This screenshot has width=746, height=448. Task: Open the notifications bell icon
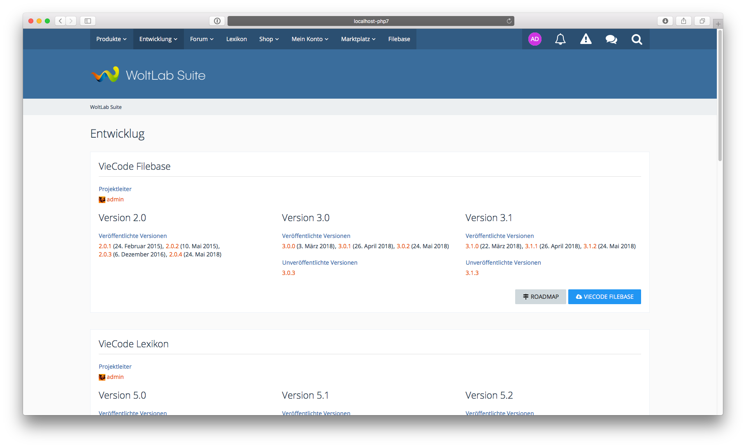pyautogui.click(x=560, y=39)
